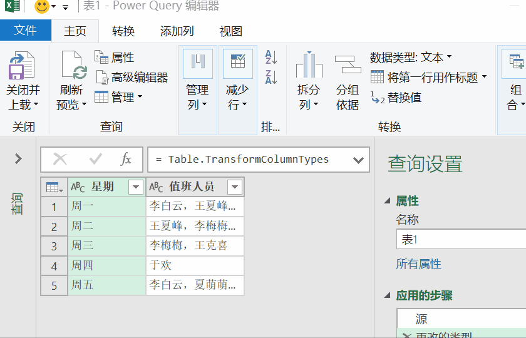The height and width of the screenshot is (338, 526).
Task: Collapse the 属性 section triangle
Action: pyautogui.click(x=388, y=201)
